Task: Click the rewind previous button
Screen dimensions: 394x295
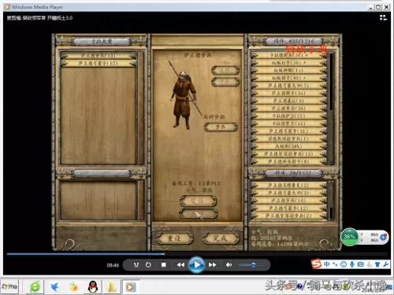Action: pyautogui.click(x=180, y=265)
